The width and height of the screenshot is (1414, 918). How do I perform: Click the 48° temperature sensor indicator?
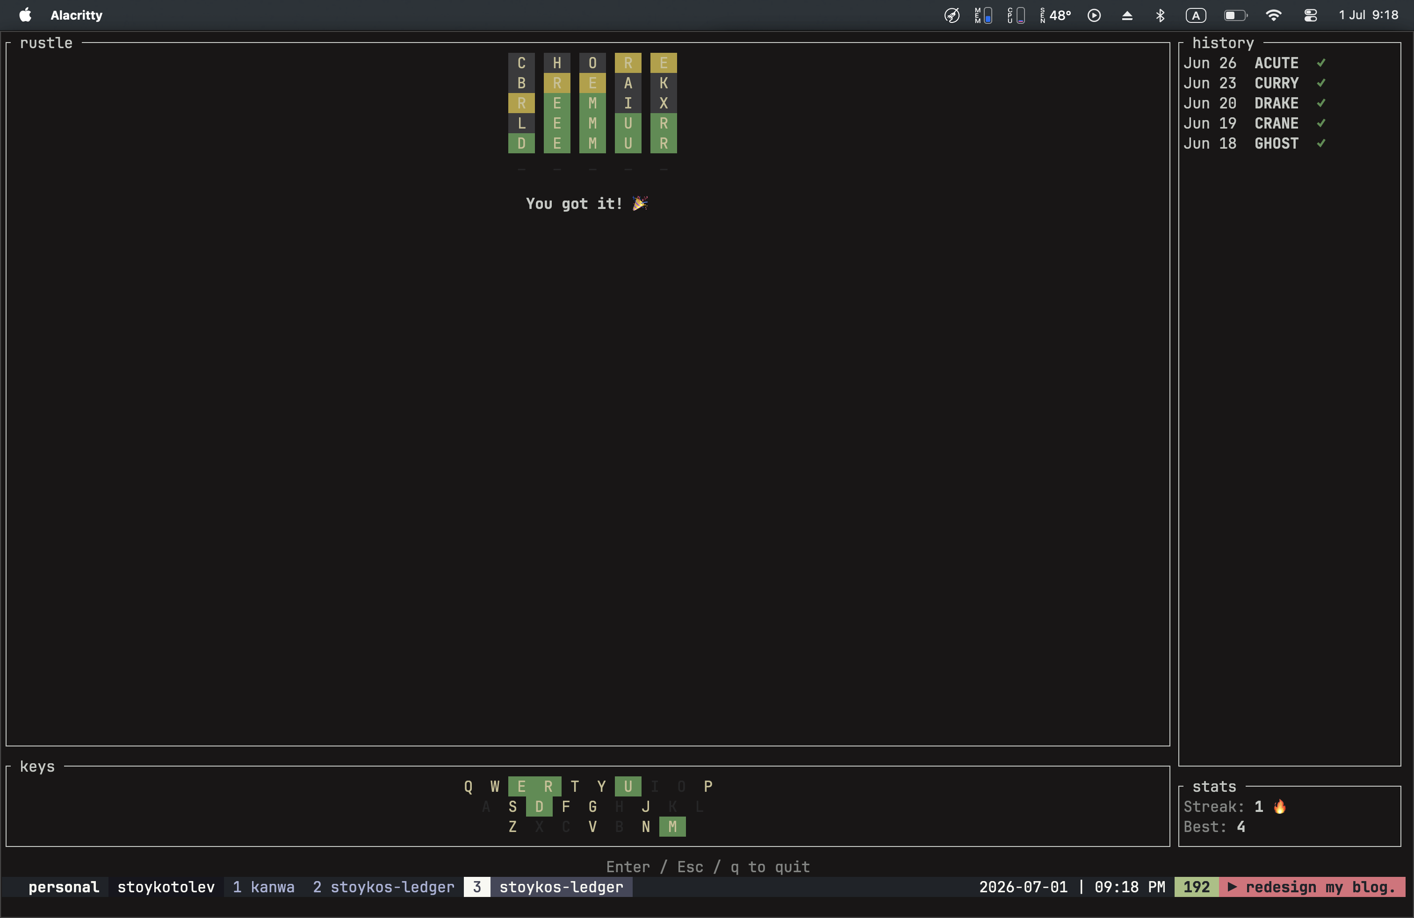point(1055,15)
